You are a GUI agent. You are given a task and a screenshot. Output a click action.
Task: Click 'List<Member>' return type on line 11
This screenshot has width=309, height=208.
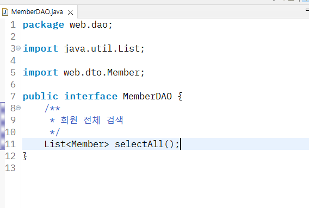[77, 144]
